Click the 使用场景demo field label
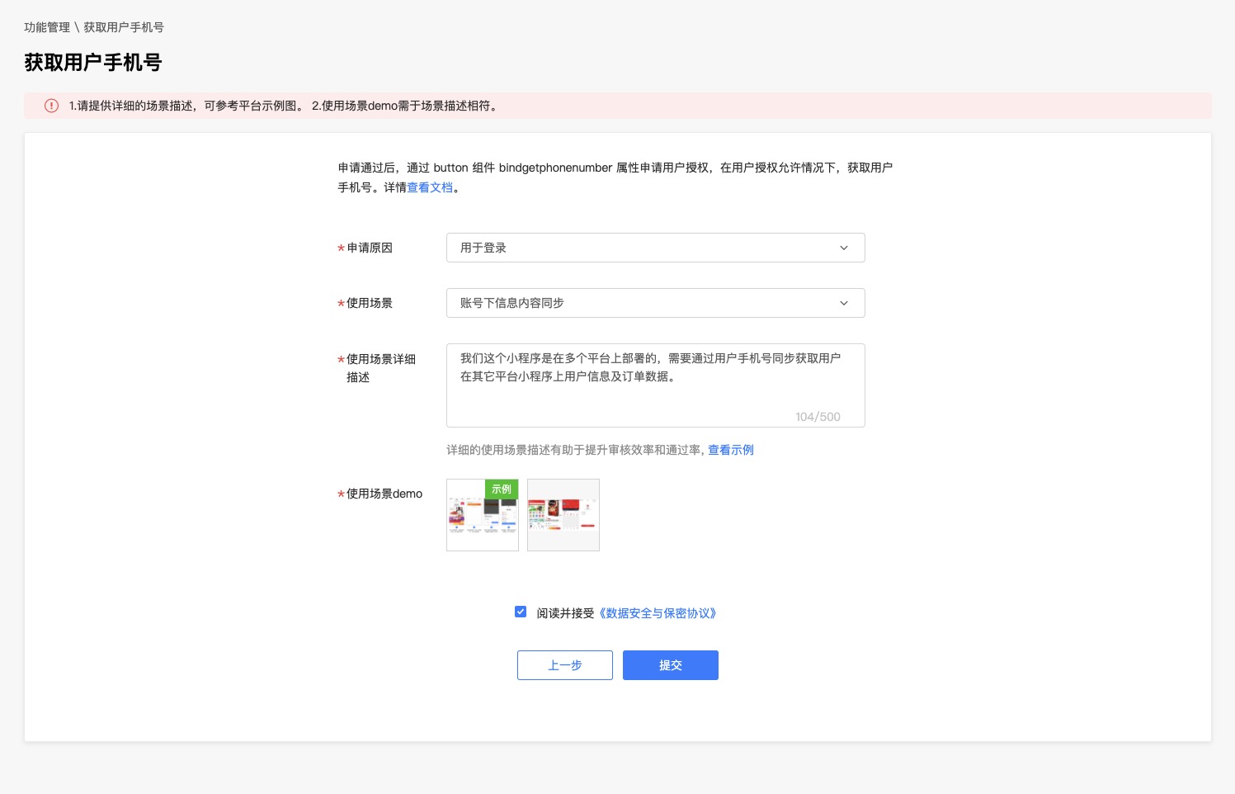Image resolution: width=1235 pixels, height=794 pixels. pyautogui.click(x=384, y=494)
